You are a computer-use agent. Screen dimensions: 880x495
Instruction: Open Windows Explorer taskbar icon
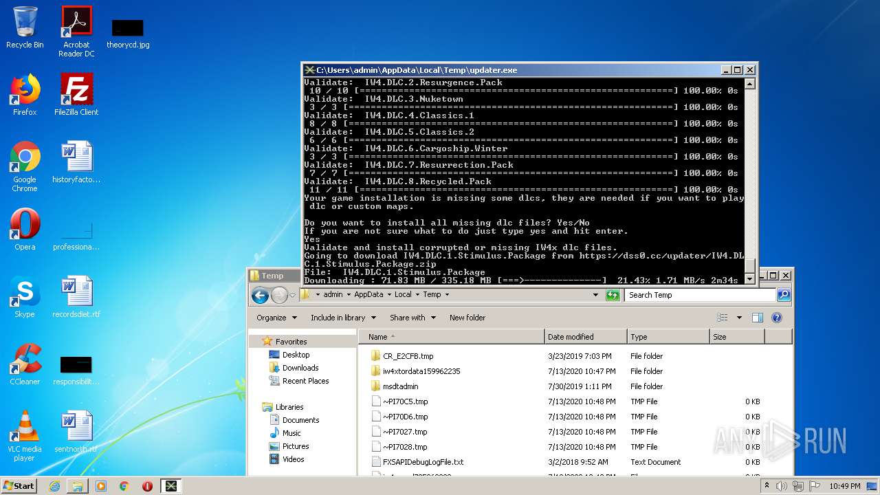[78, 486]
